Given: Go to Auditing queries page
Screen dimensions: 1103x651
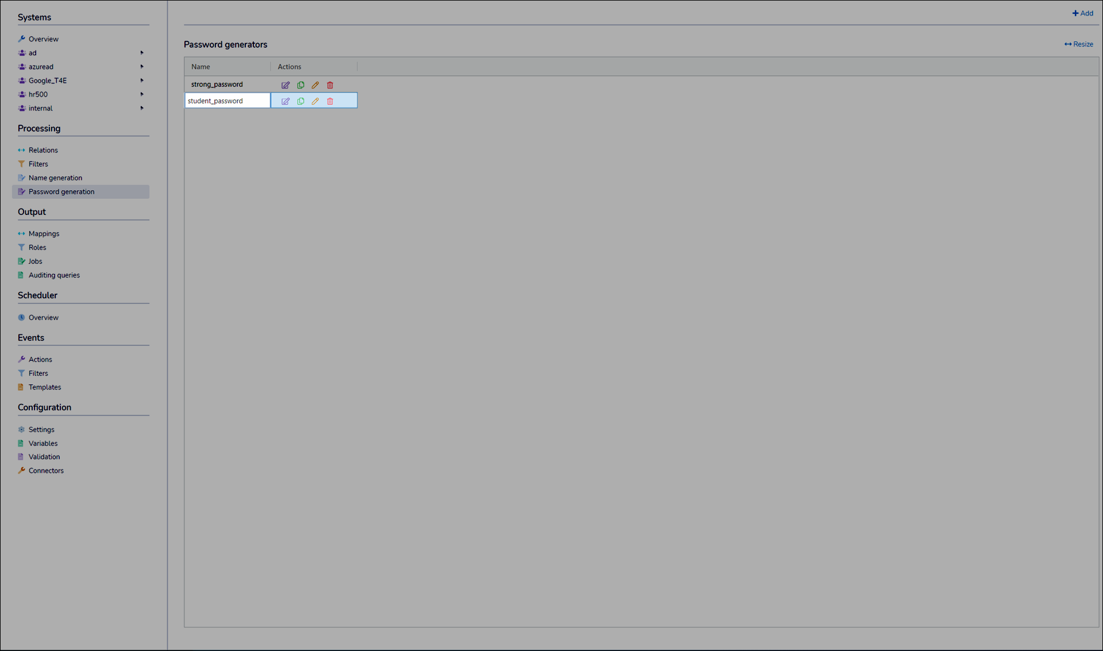Looking at the screenshot, I should [x=54, y=275].
